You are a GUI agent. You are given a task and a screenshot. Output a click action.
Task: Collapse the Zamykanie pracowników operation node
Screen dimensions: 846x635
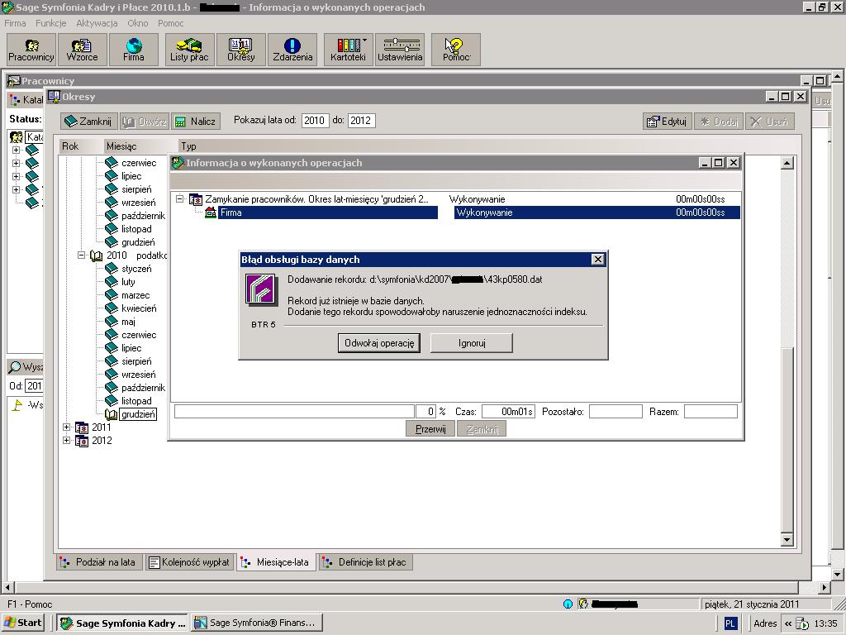(x=179, y=199)
